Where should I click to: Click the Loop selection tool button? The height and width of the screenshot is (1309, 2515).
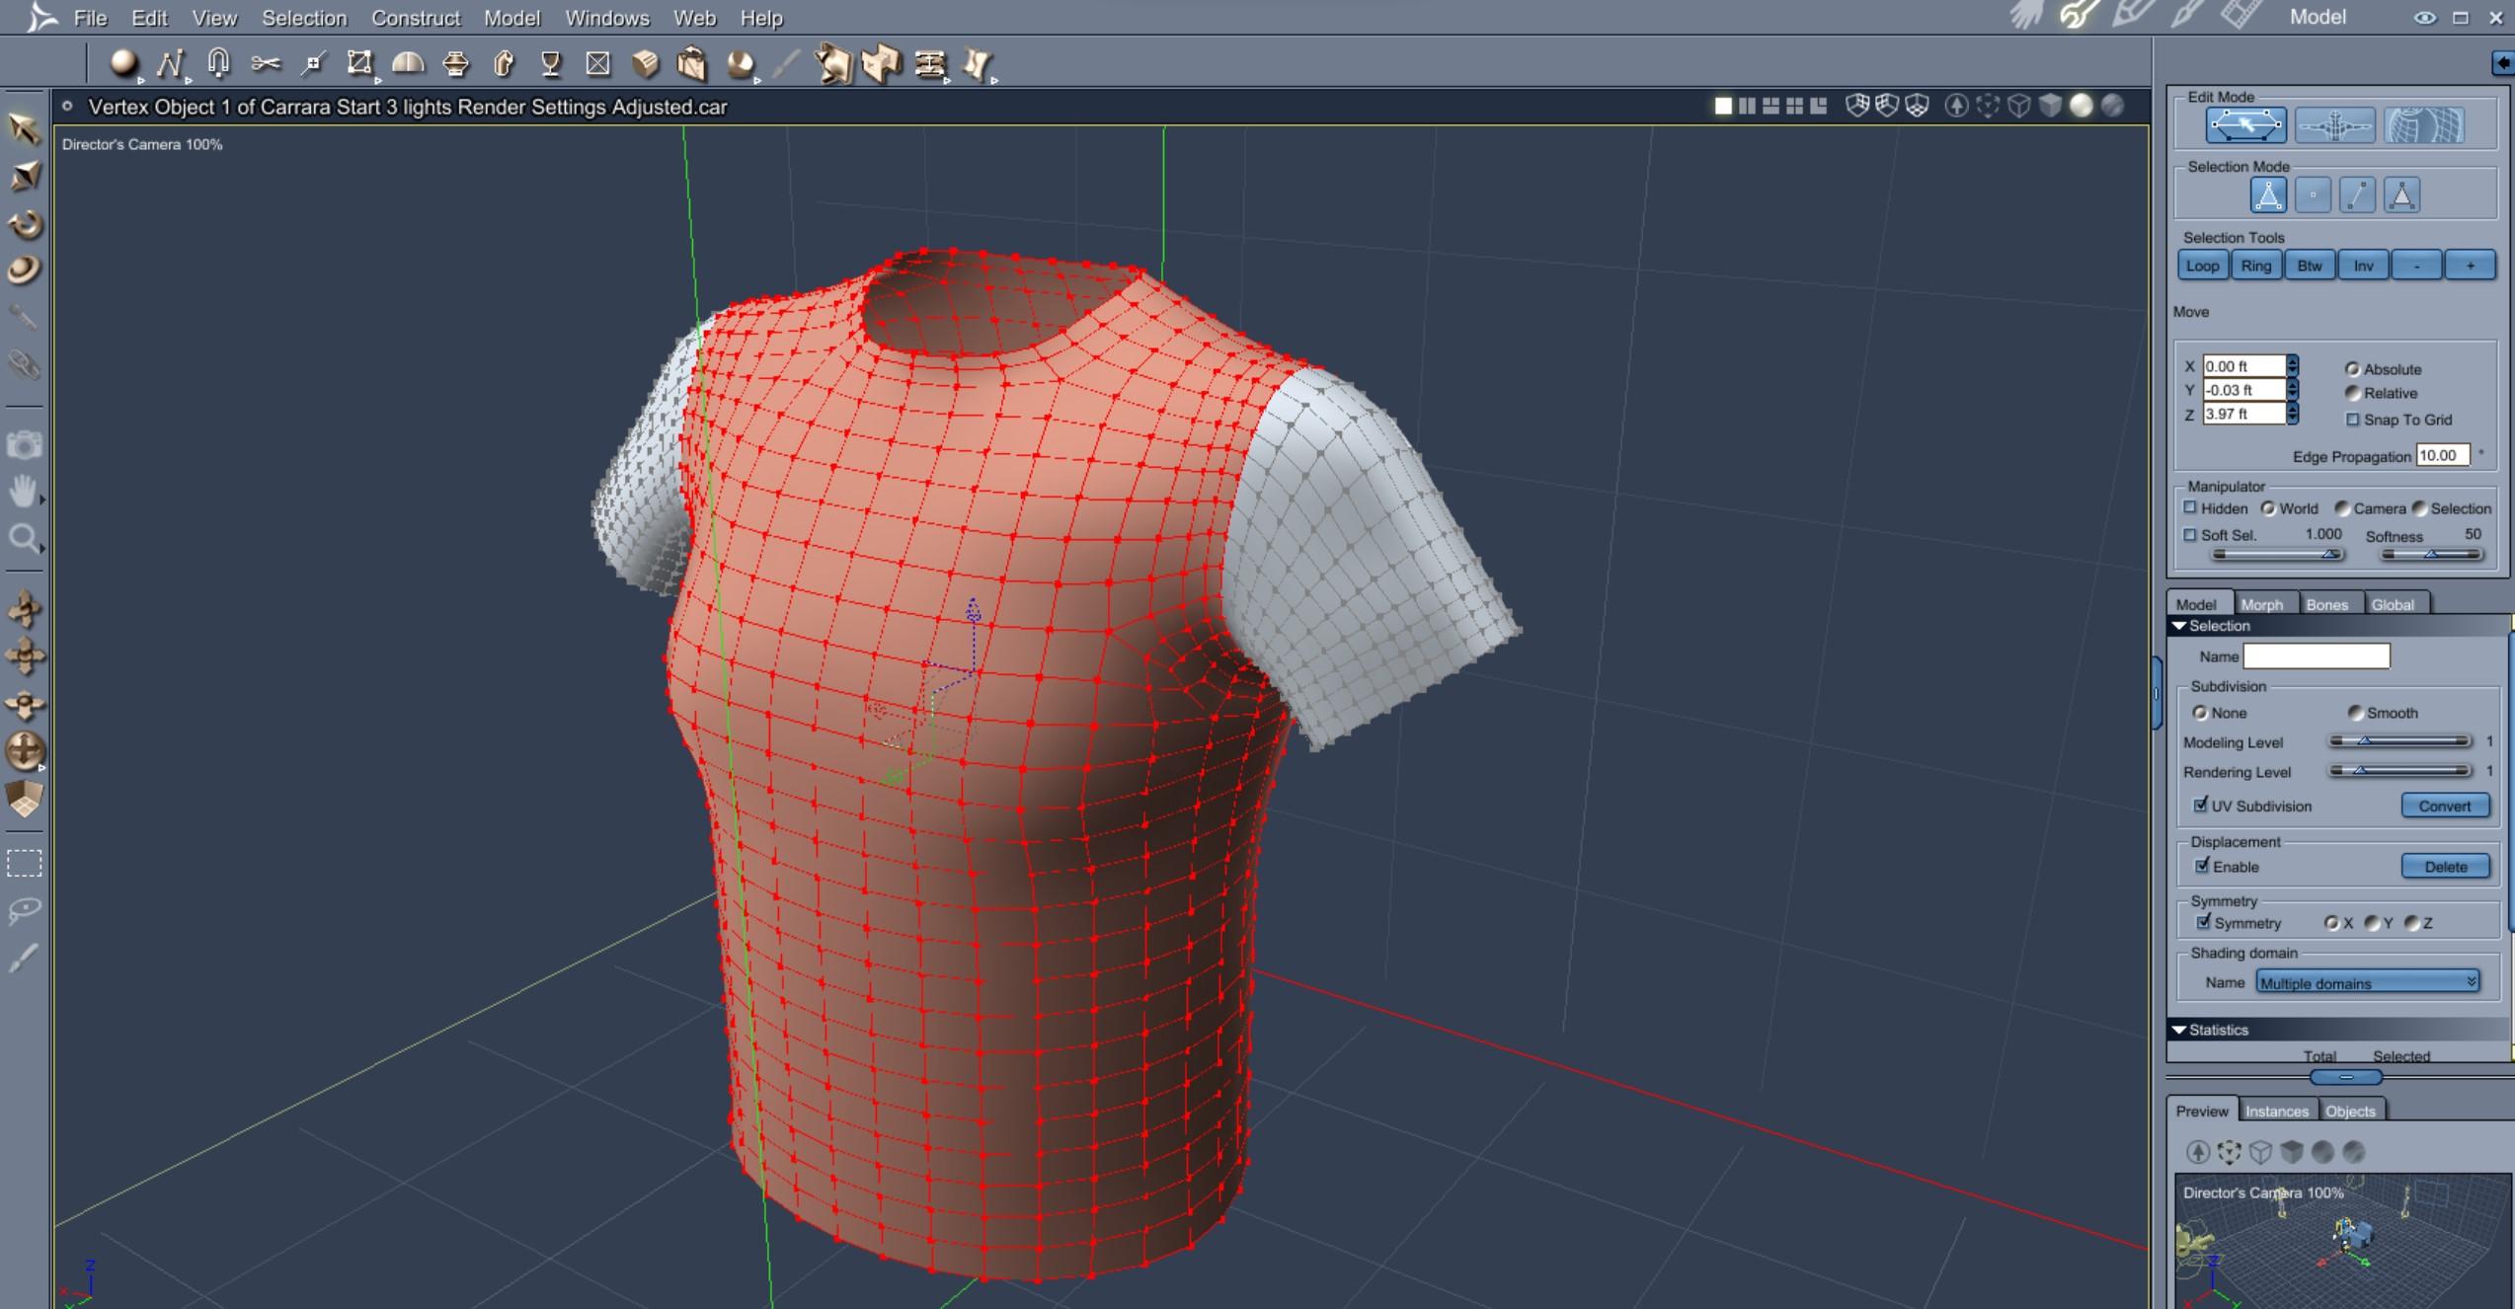pos(2202,266)
